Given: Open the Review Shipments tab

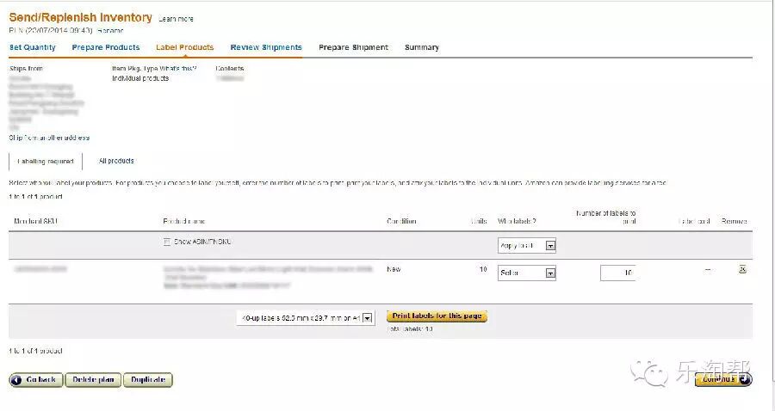Looking at the screenshot, I should [x=266, y=47].
